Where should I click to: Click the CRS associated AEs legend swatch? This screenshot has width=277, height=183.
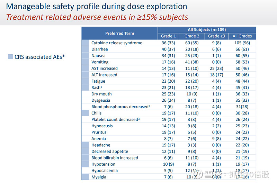(x=10, y=57)
